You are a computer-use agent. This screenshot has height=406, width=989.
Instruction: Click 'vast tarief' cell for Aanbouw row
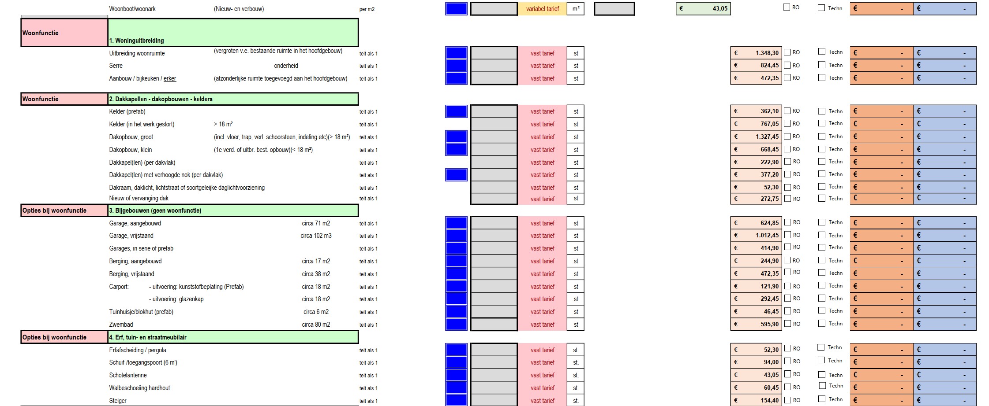coord(542,78)
